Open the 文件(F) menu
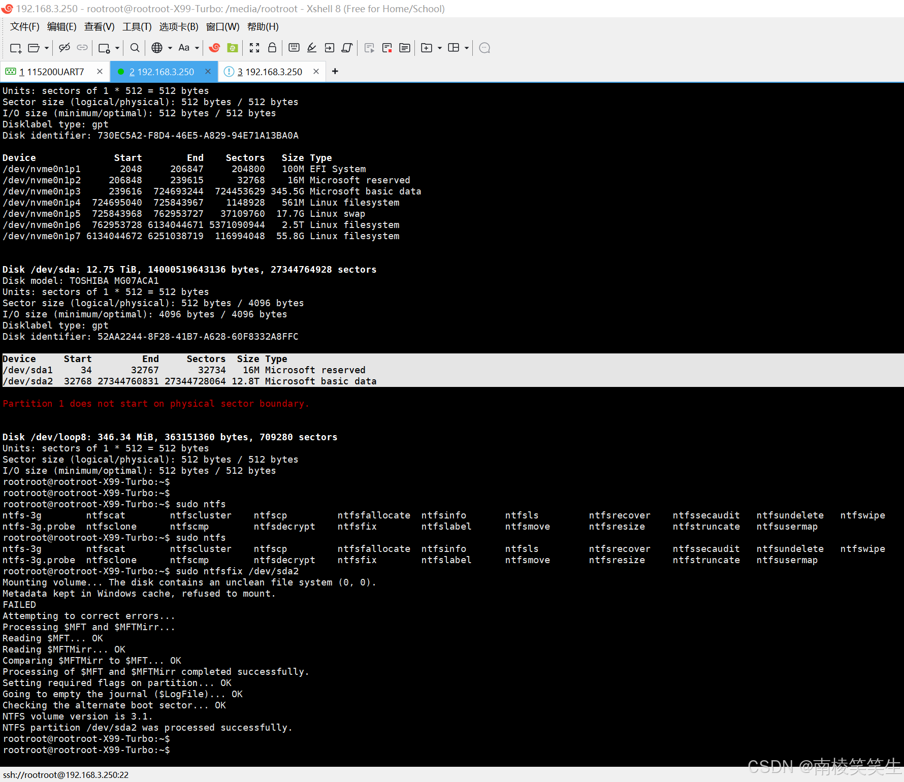904x782 pixels. 24,27
